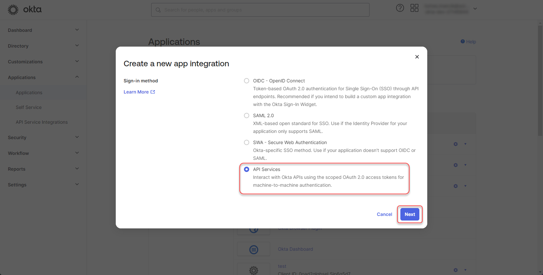This screenshot has height=275, width=543.
Task: Open the Learn More link
Action: click(x=136, y=92)
